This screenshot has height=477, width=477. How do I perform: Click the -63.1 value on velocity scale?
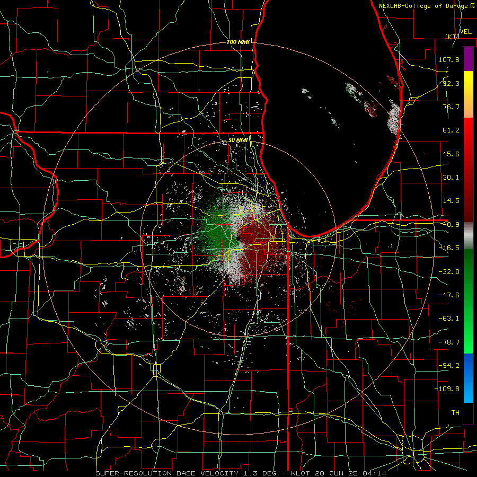449,319
